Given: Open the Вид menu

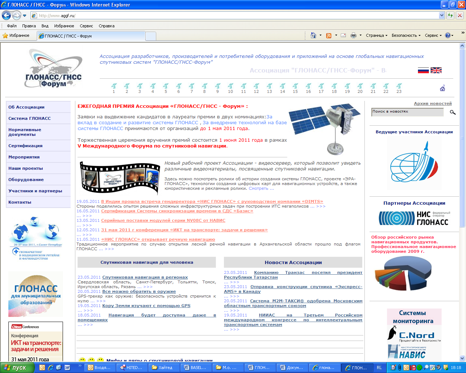Looking at the screenshot, I should [x=45, y=26].
